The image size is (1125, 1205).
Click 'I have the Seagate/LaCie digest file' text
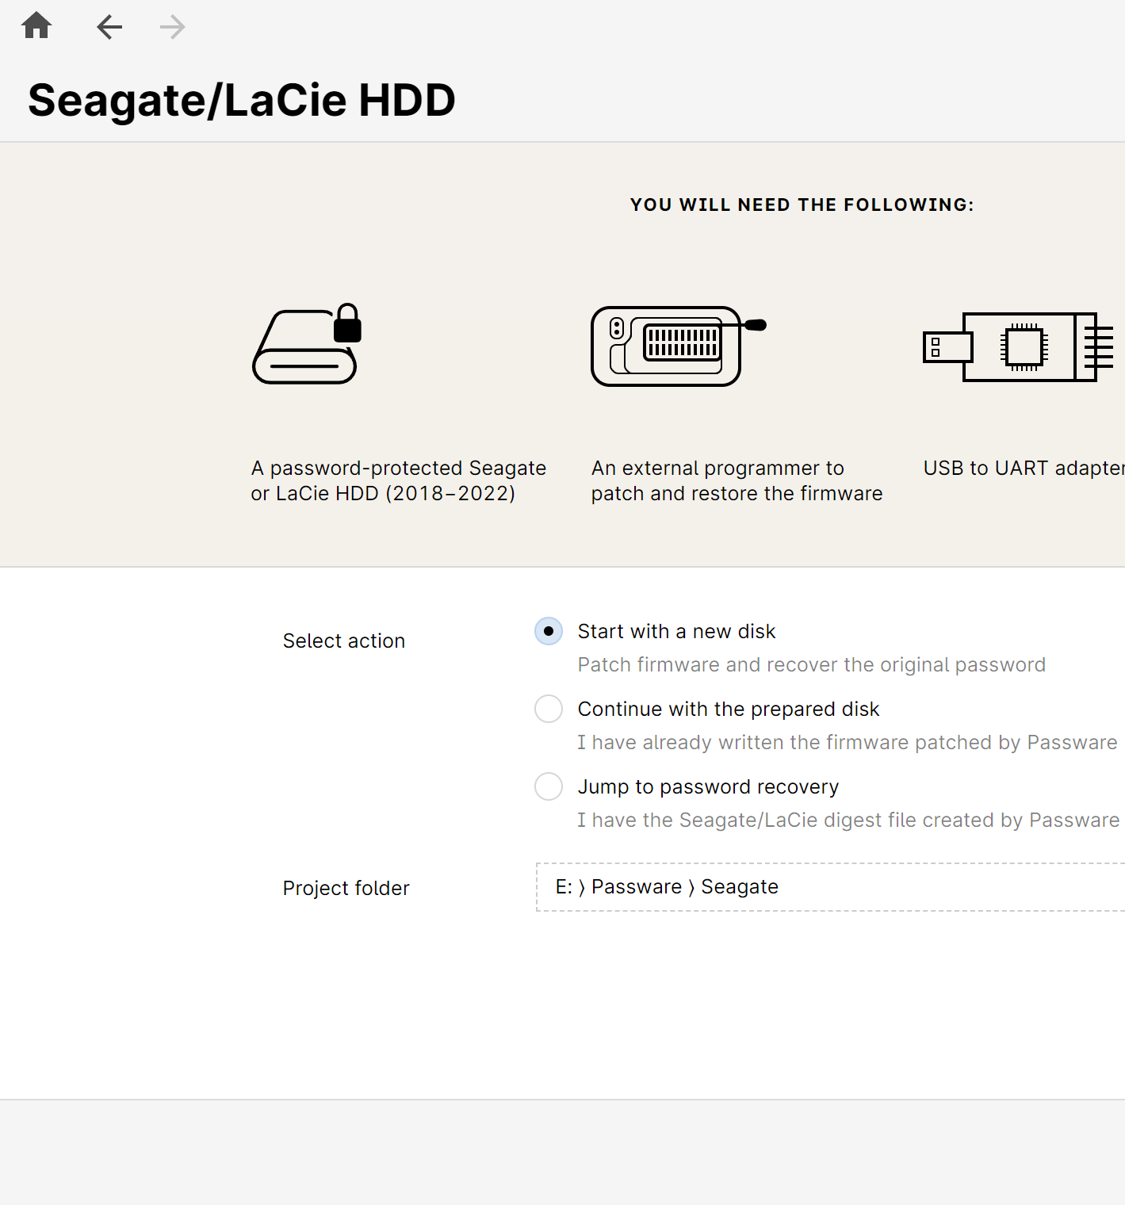(848, 820)
